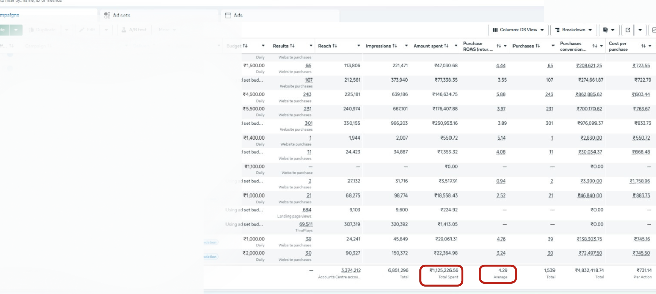Click the A/B test button
The height and width of the screenshot is (294, 656).
click(x=133, y=30)
